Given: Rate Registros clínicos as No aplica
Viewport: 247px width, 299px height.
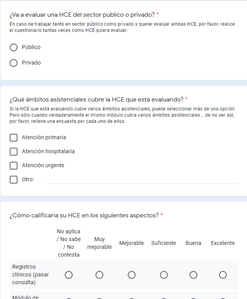Looking at the screenshot, I should [x=69, y=275].
